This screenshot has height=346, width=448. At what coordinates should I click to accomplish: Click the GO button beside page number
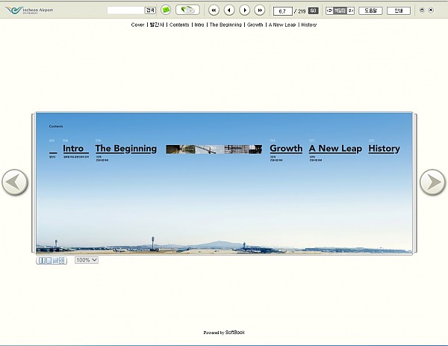(x=314, y=11)
